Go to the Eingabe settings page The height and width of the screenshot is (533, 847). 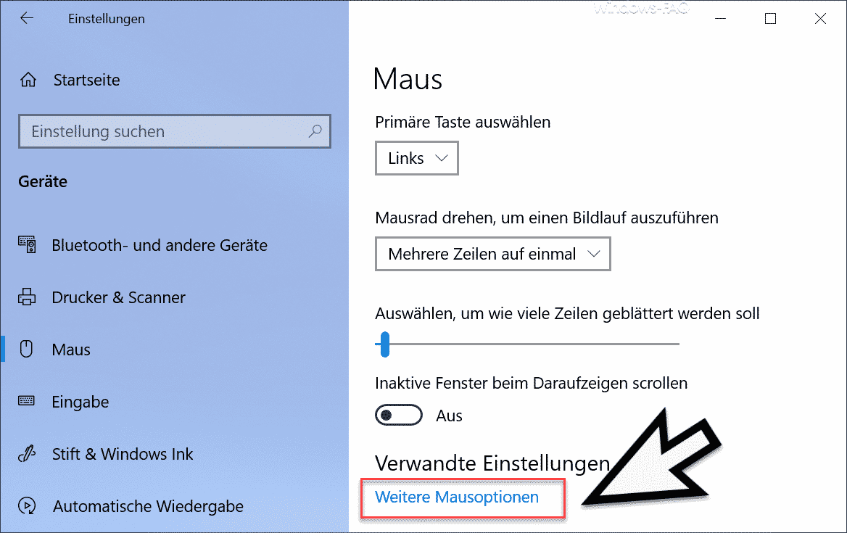point(80,402)
